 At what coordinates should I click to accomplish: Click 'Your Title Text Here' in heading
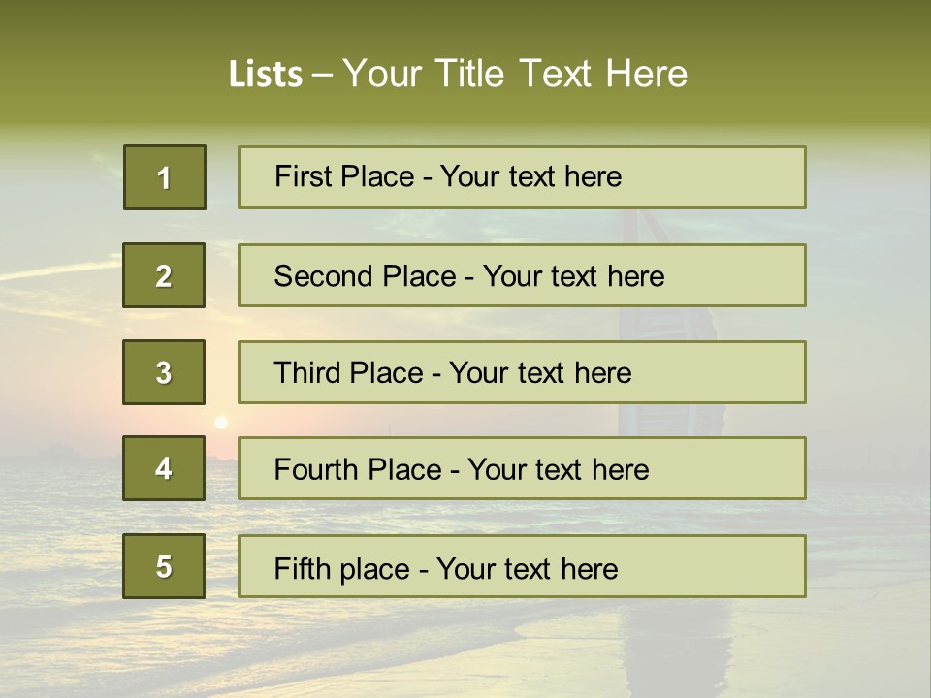pos(515,75)
